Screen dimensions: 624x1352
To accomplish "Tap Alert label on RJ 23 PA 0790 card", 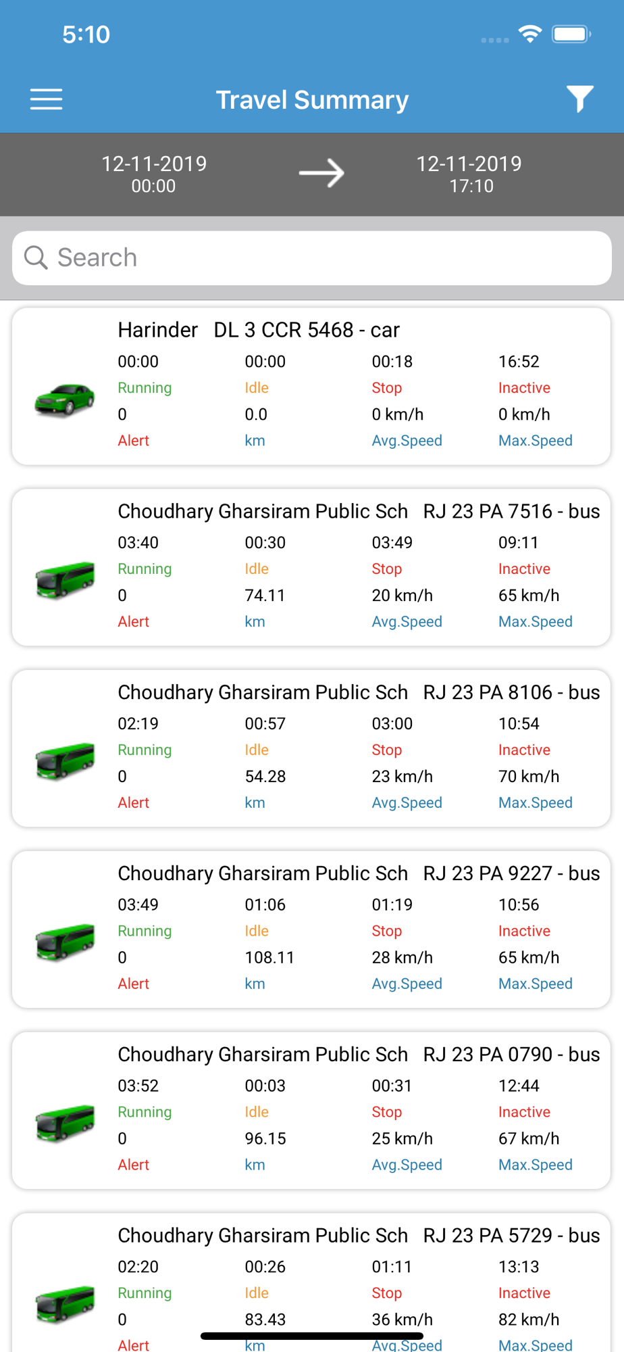I will click(134, 1165).
